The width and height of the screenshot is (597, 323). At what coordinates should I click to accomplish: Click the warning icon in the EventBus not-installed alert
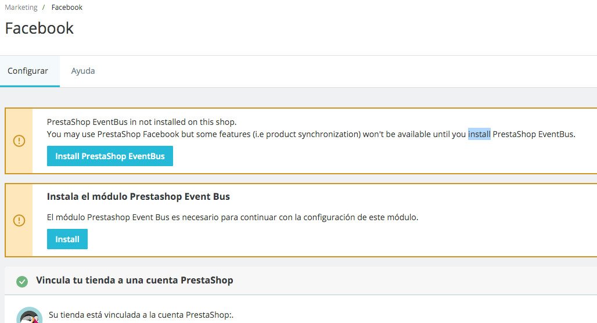click(x=19, y=141)
